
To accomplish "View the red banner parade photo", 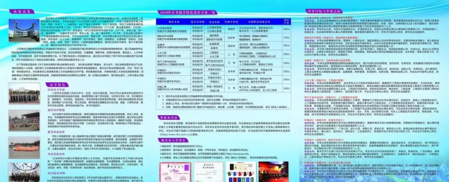I will pos(24,147).
